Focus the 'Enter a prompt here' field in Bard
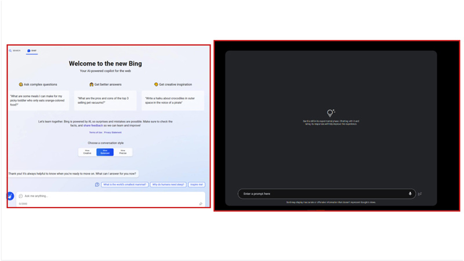 coord(327,194)
